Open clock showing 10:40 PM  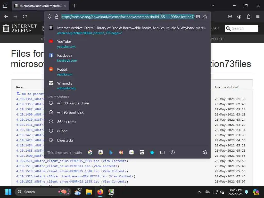pyautogui.click(x=235, y=192)
